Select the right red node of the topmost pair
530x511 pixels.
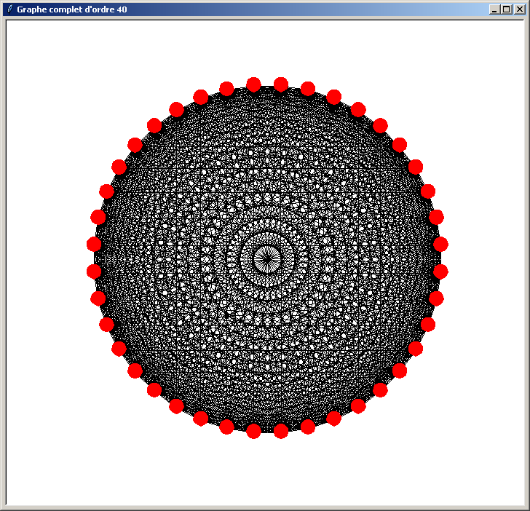pyautogui.click(x=280, y=84)
